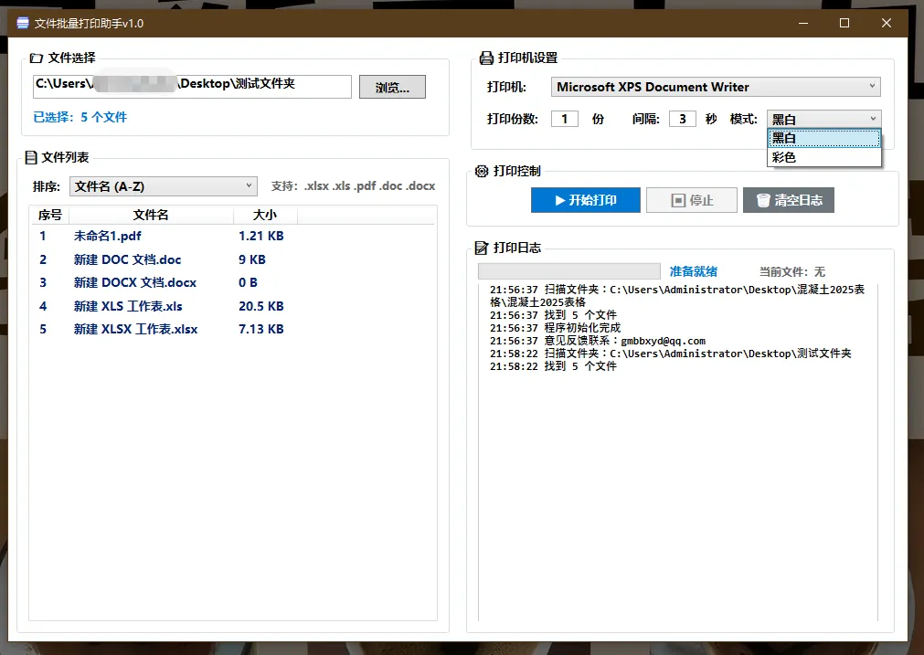
Task: Open the 模式 dropdown arrow
Action: (873, 118)
